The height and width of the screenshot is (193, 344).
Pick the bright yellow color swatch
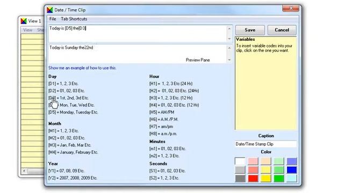[x=266, y=179]
